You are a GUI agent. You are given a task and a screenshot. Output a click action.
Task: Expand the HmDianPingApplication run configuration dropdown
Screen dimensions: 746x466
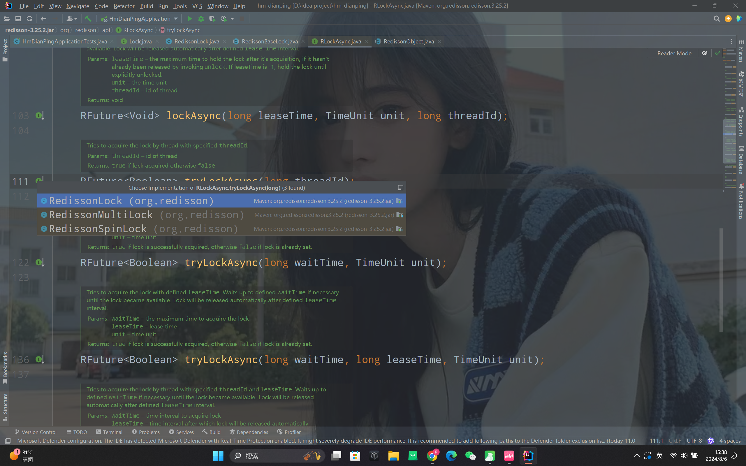tap(176, 19)
